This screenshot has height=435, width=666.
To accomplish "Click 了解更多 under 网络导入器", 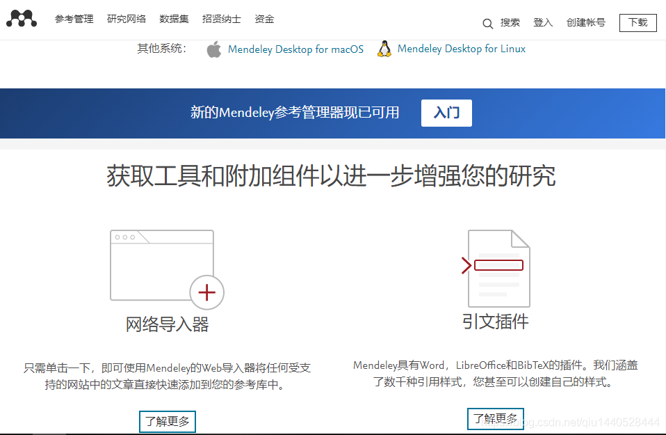I will point(168,421).
